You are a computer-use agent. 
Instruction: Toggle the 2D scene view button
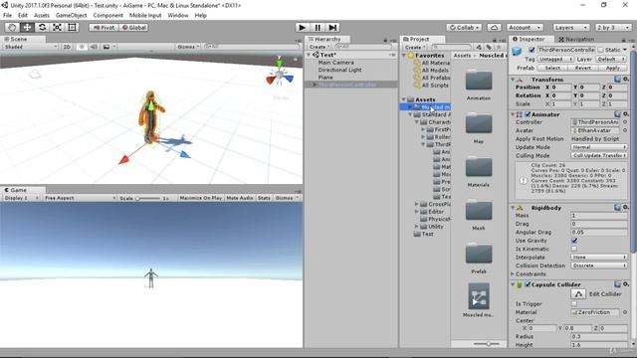pyautogui.click(x=67, y=47)
